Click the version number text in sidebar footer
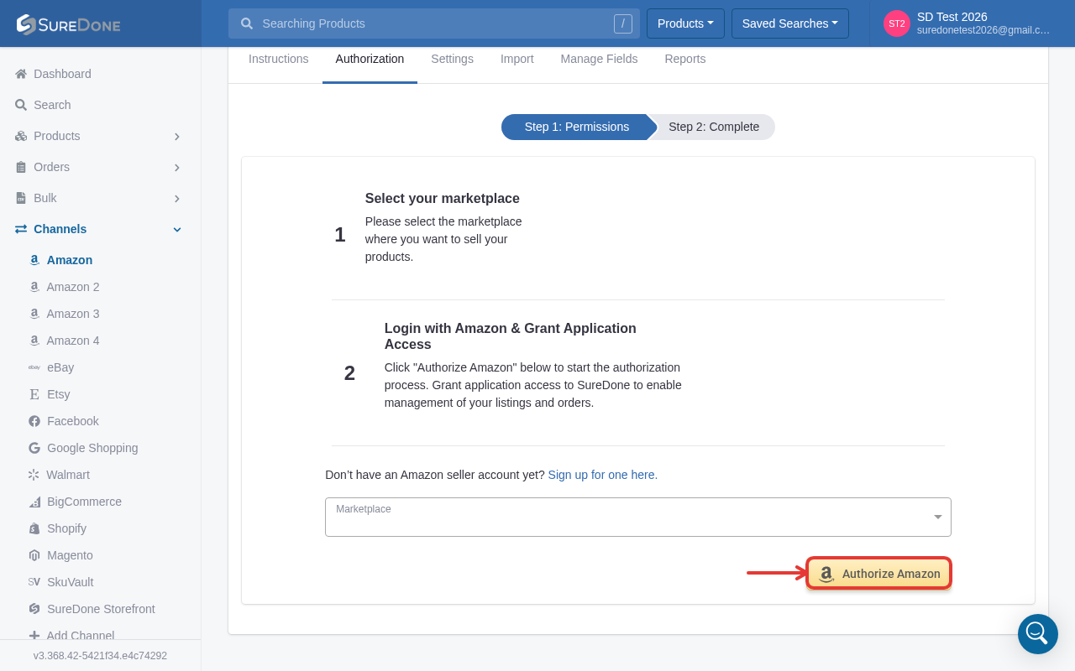The image size is (1075, 671). [x=100, y=656]
